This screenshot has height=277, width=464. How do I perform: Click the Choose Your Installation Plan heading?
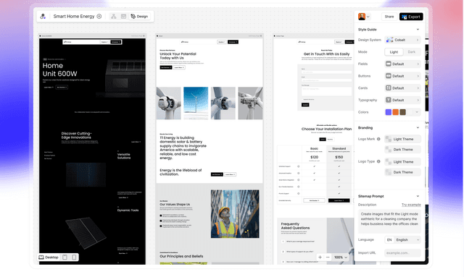(326, 129)
